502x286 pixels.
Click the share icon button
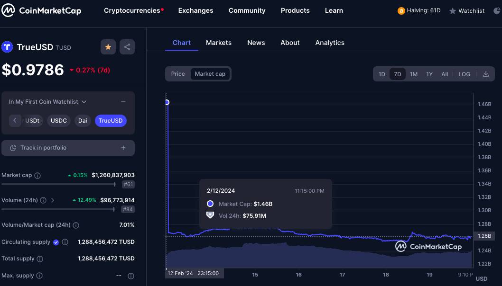127,47
